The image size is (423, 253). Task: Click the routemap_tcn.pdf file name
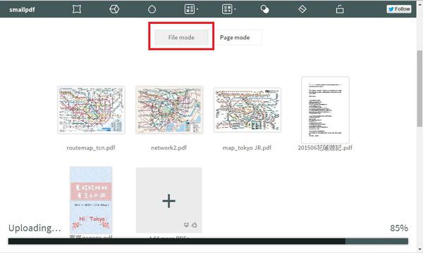coord(91,148)
